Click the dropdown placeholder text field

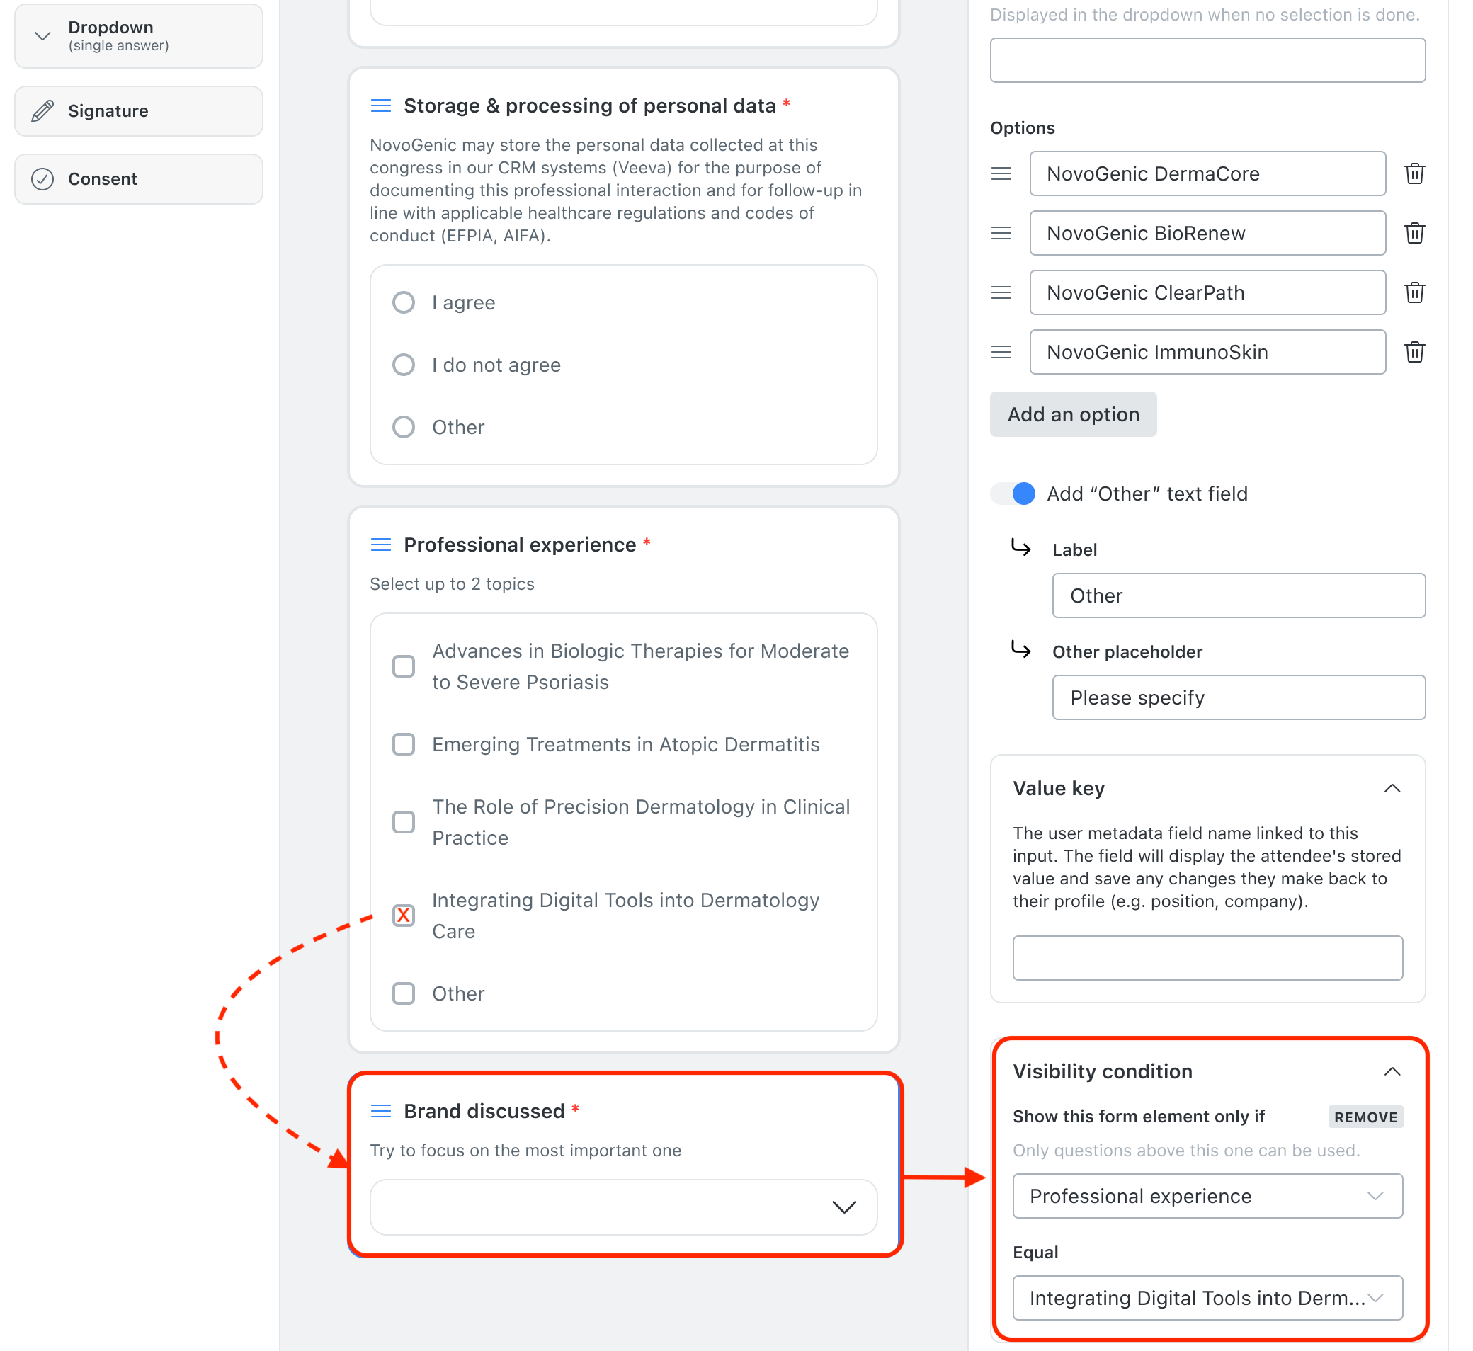click(1207, 61)
